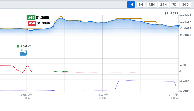Switch to the 24H time range
Viewport: 194px width, 111px height.
[x=164, y=5]
